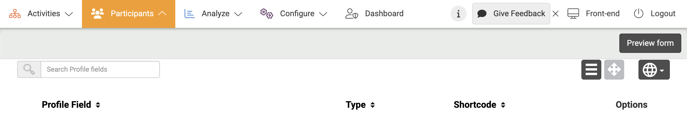Viewport: 687px width, 116px height.
Task: Click the info icon button
Action: coord(458,14)
